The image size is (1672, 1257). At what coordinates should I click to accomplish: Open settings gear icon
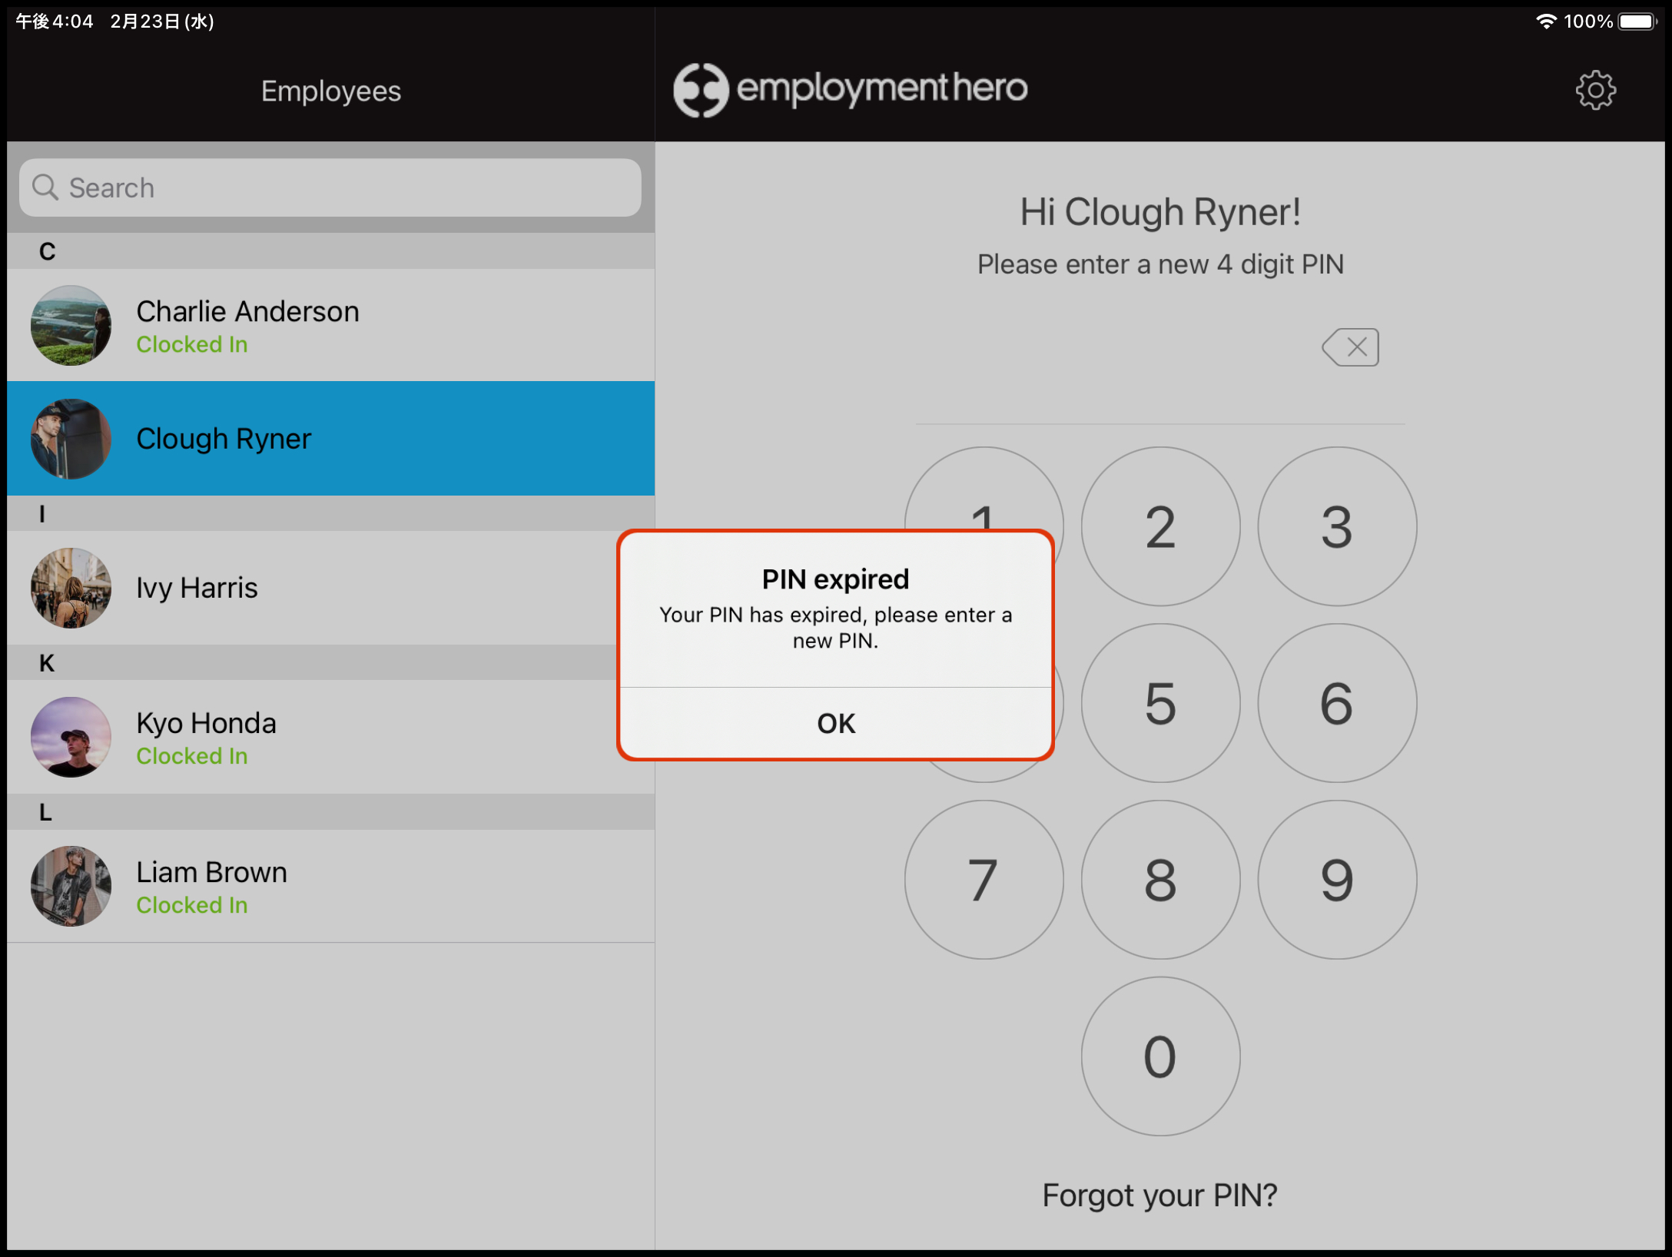(x=1595, y=91)
